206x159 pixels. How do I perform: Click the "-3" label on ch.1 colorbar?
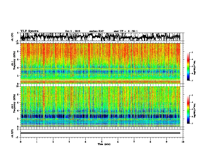point(192,52)
